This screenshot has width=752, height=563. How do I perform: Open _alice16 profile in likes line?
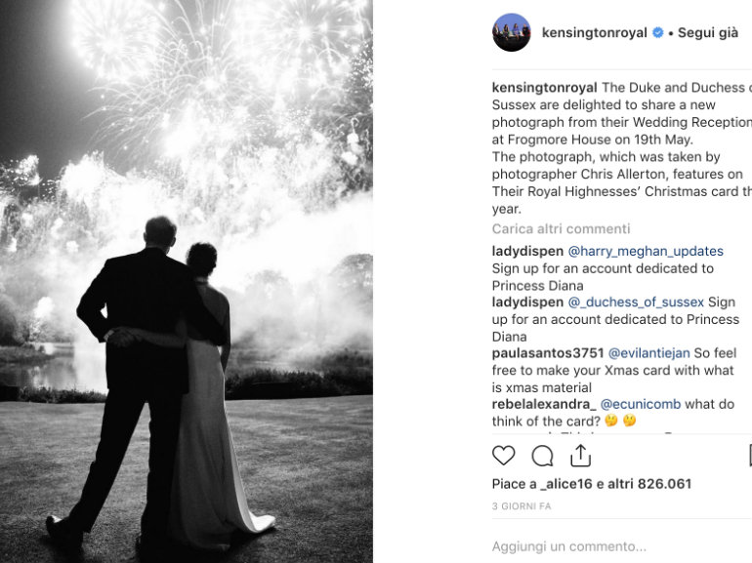coord(565,484)
